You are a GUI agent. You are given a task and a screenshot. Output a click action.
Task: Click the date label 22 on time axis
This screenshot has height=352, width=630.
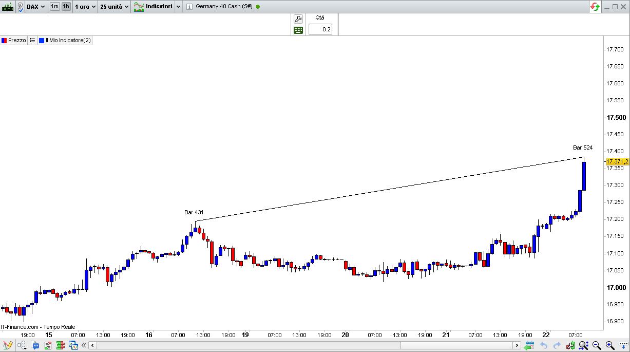(546, 335)
